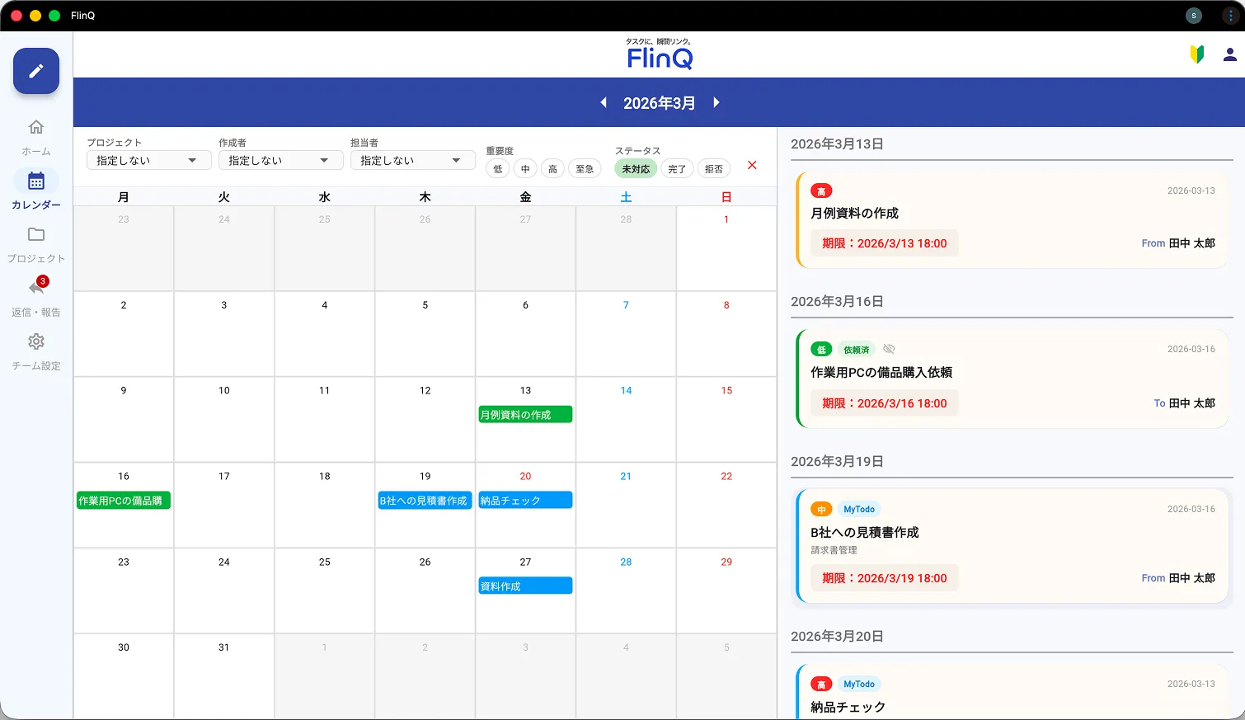Click the hidden-eye icon on 作業用PC card
Screen dimensions: 1245x720
(x=889, y=349)
